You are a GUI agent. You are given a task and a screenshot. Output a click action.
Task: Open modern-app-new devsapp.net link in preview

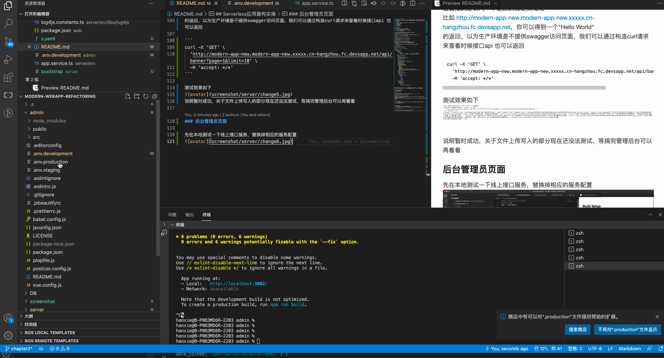point(519,22)
